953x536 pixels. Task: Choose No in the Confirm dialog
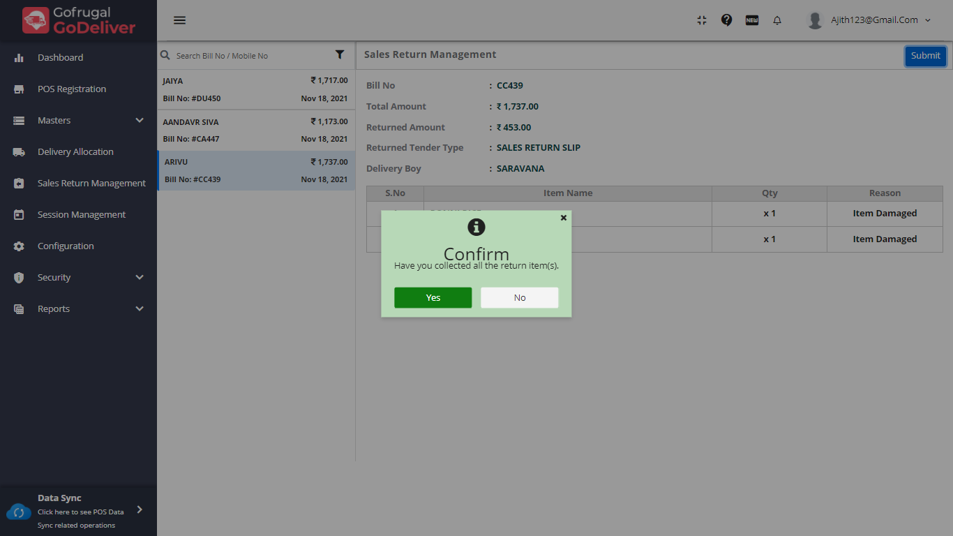click(x=519, y=297)
